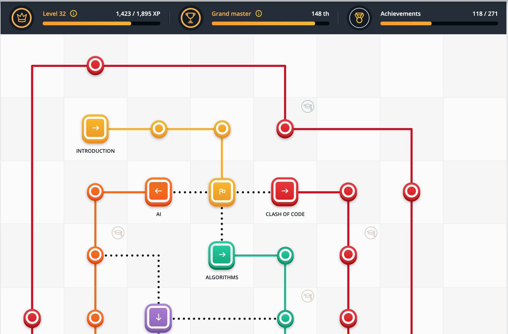The image size is (508, 334).
Task: Open the info icon next to Level 32
Action: coord(74,14)
